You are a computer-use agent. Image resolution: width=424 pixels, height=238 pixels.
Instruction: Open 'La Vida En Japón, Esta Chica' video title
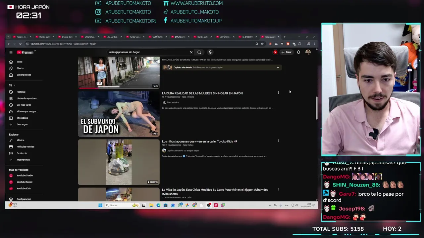click(215, 192)
